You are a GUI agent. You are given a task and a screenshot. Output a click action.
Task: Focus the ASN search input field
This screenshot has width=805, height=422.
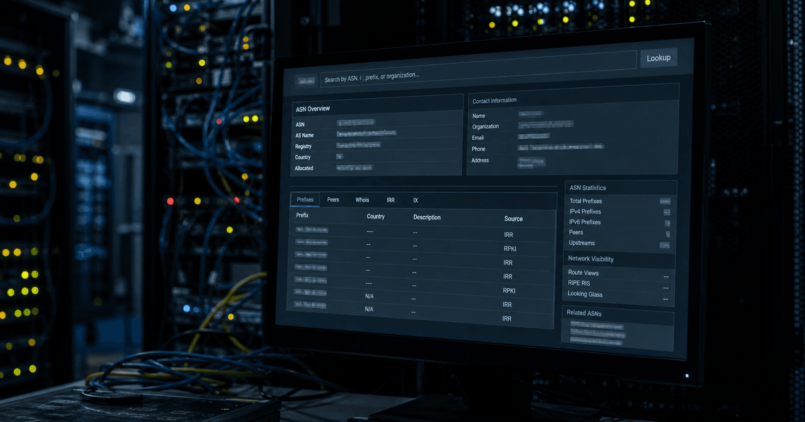point(478,69)
